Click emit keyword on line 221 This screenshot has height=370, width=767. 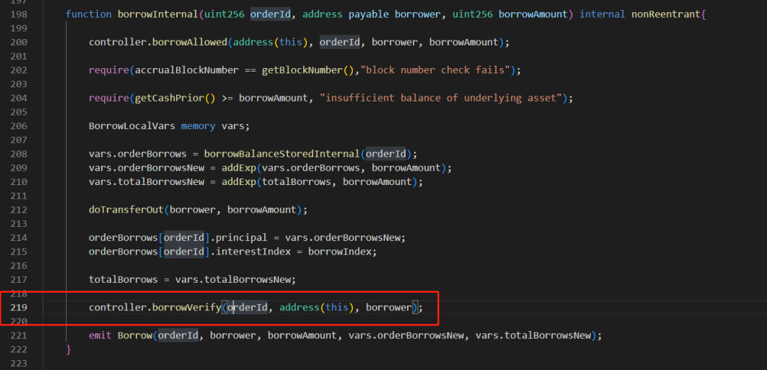coord(100,335)
